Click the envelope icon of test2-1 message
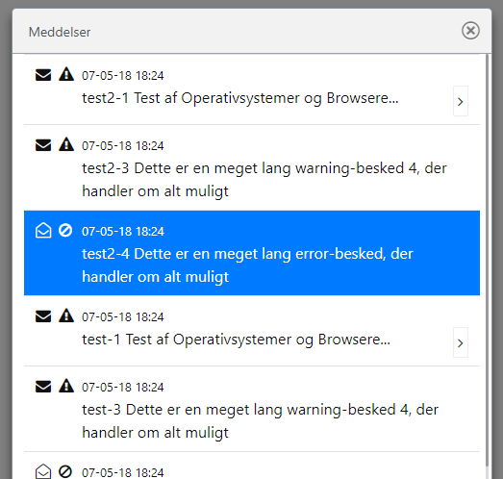This screenshot has height=479, width=503. point(43,75)
